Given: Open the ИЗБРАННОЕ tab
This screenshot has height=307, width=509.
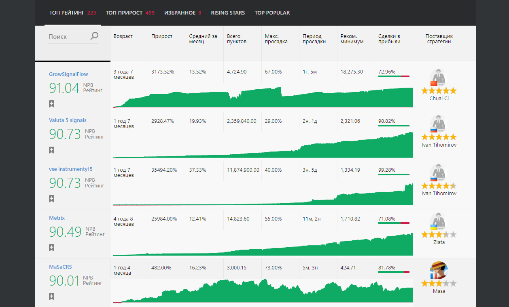Looking at the screenshot, I should point(182,13).
